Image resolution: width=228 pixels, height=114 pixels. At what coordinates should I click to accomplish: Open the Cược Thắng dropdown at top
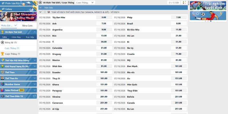click(x=85, y=3)
